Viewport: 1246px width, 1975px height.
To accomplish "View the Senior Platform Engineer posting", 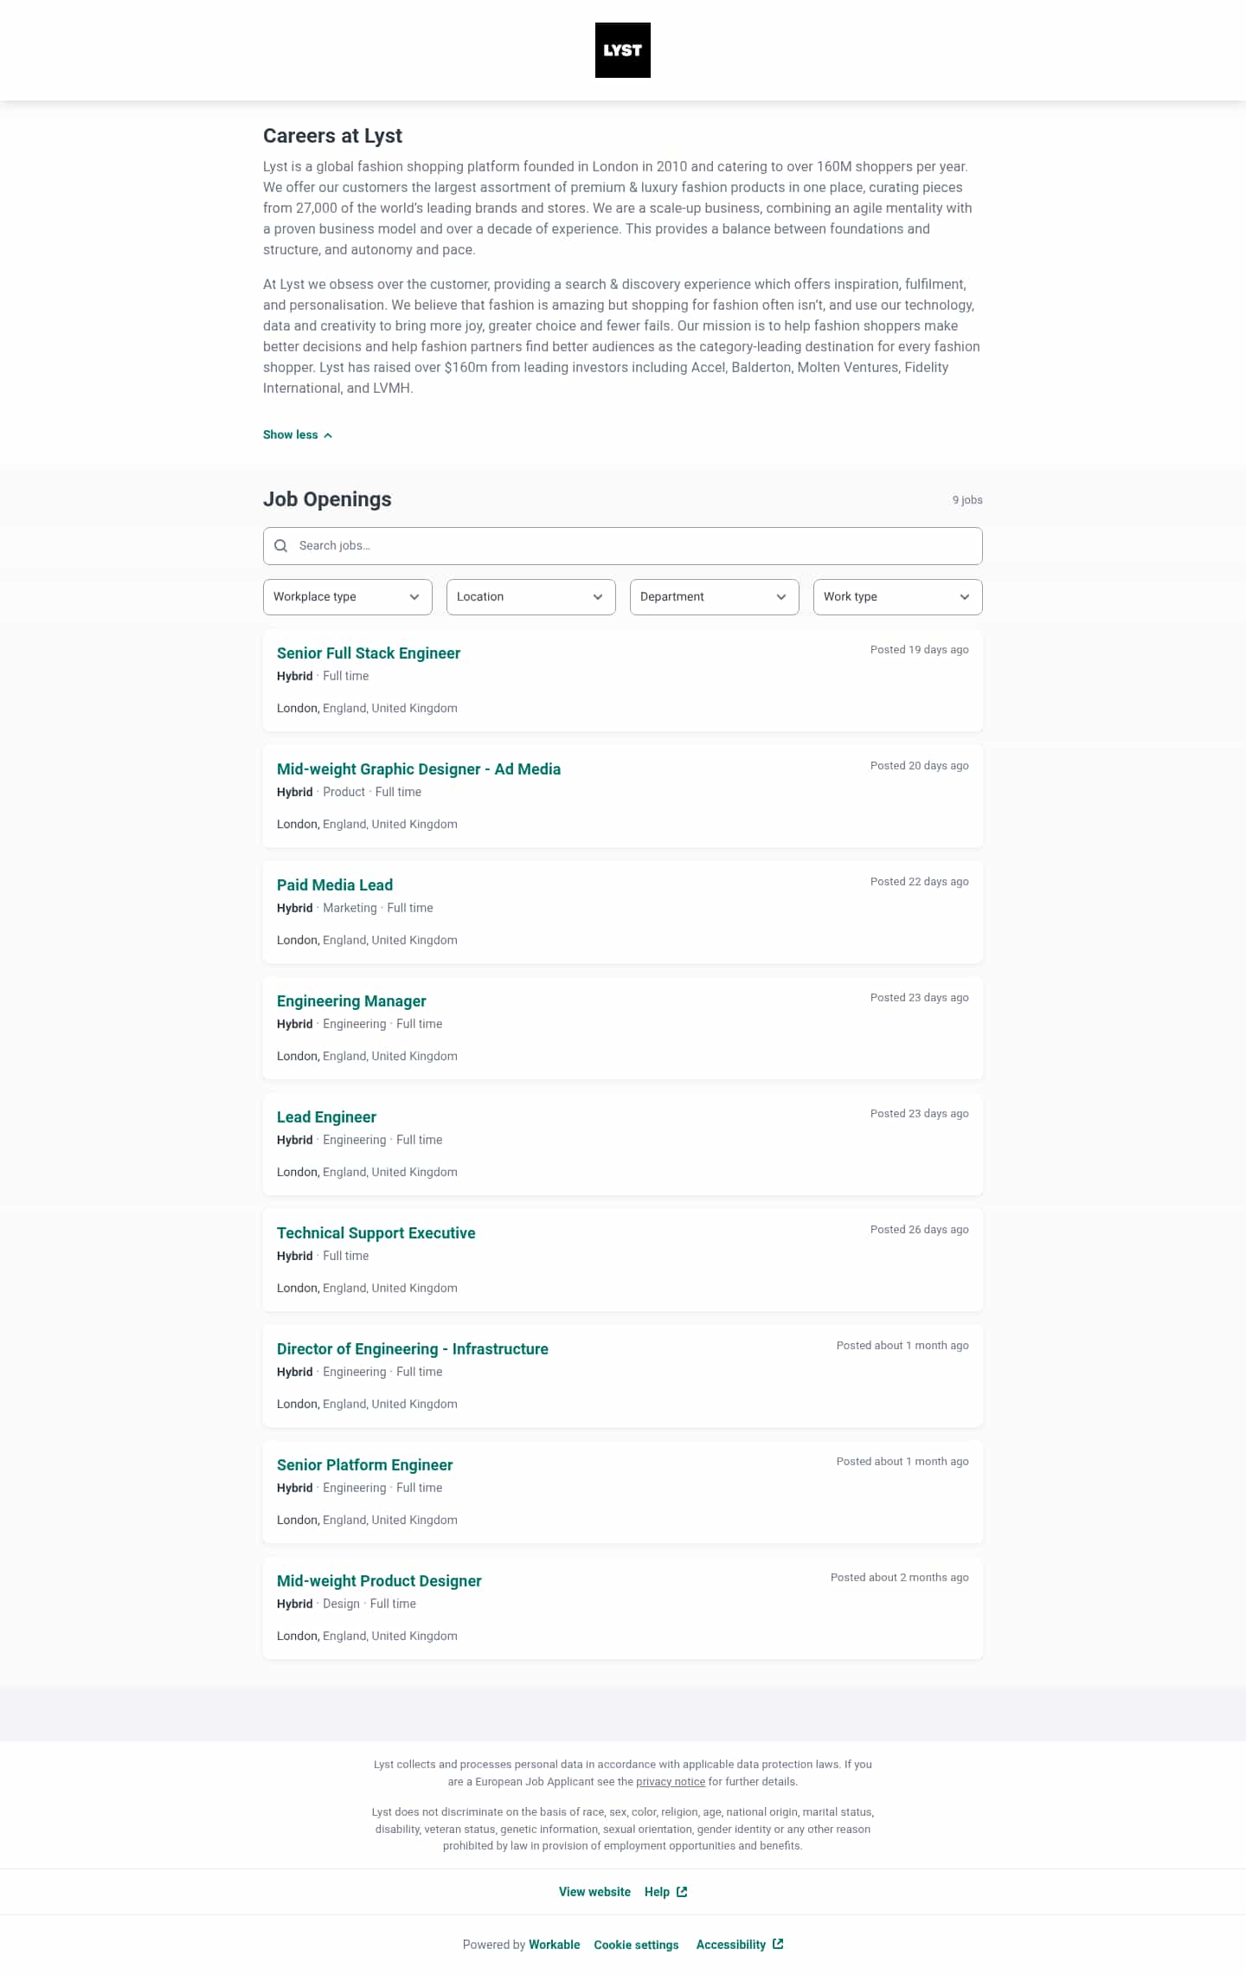I will tap(365, 1465).
